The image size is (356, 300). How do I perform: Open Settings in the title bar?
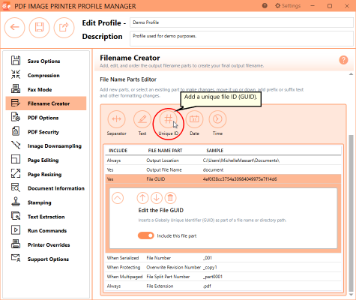pyautogui.click(x=288, y=6)
